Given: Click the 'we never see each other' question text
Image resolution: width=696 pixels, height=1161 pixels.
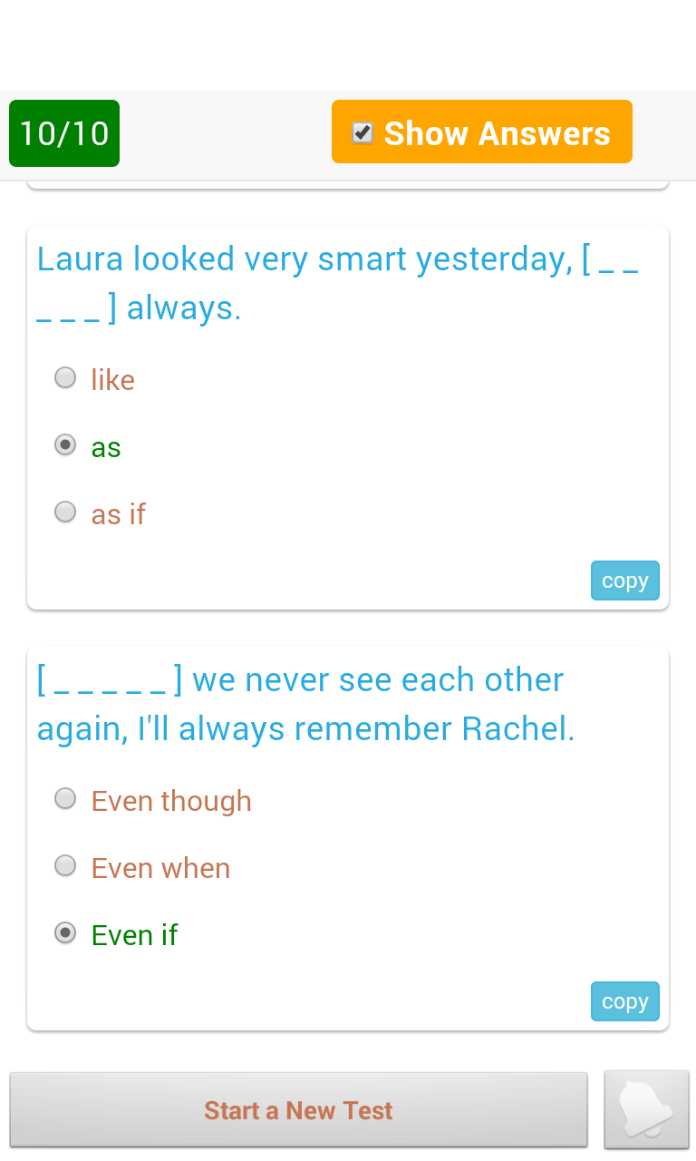Looking at the screenshot, I should tap(377, 680).
